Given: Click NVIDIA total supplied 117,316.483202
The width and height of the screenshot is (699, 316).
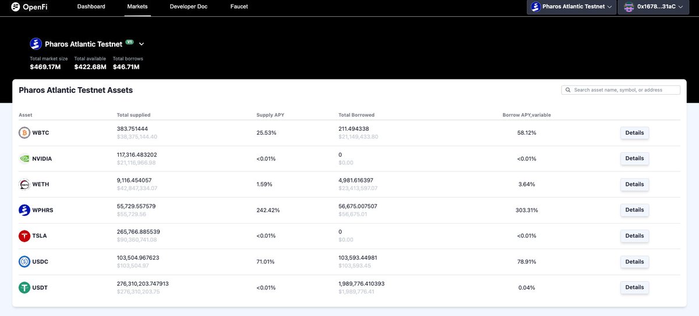Looking at the screenshot, I should (x=137, y=155).
